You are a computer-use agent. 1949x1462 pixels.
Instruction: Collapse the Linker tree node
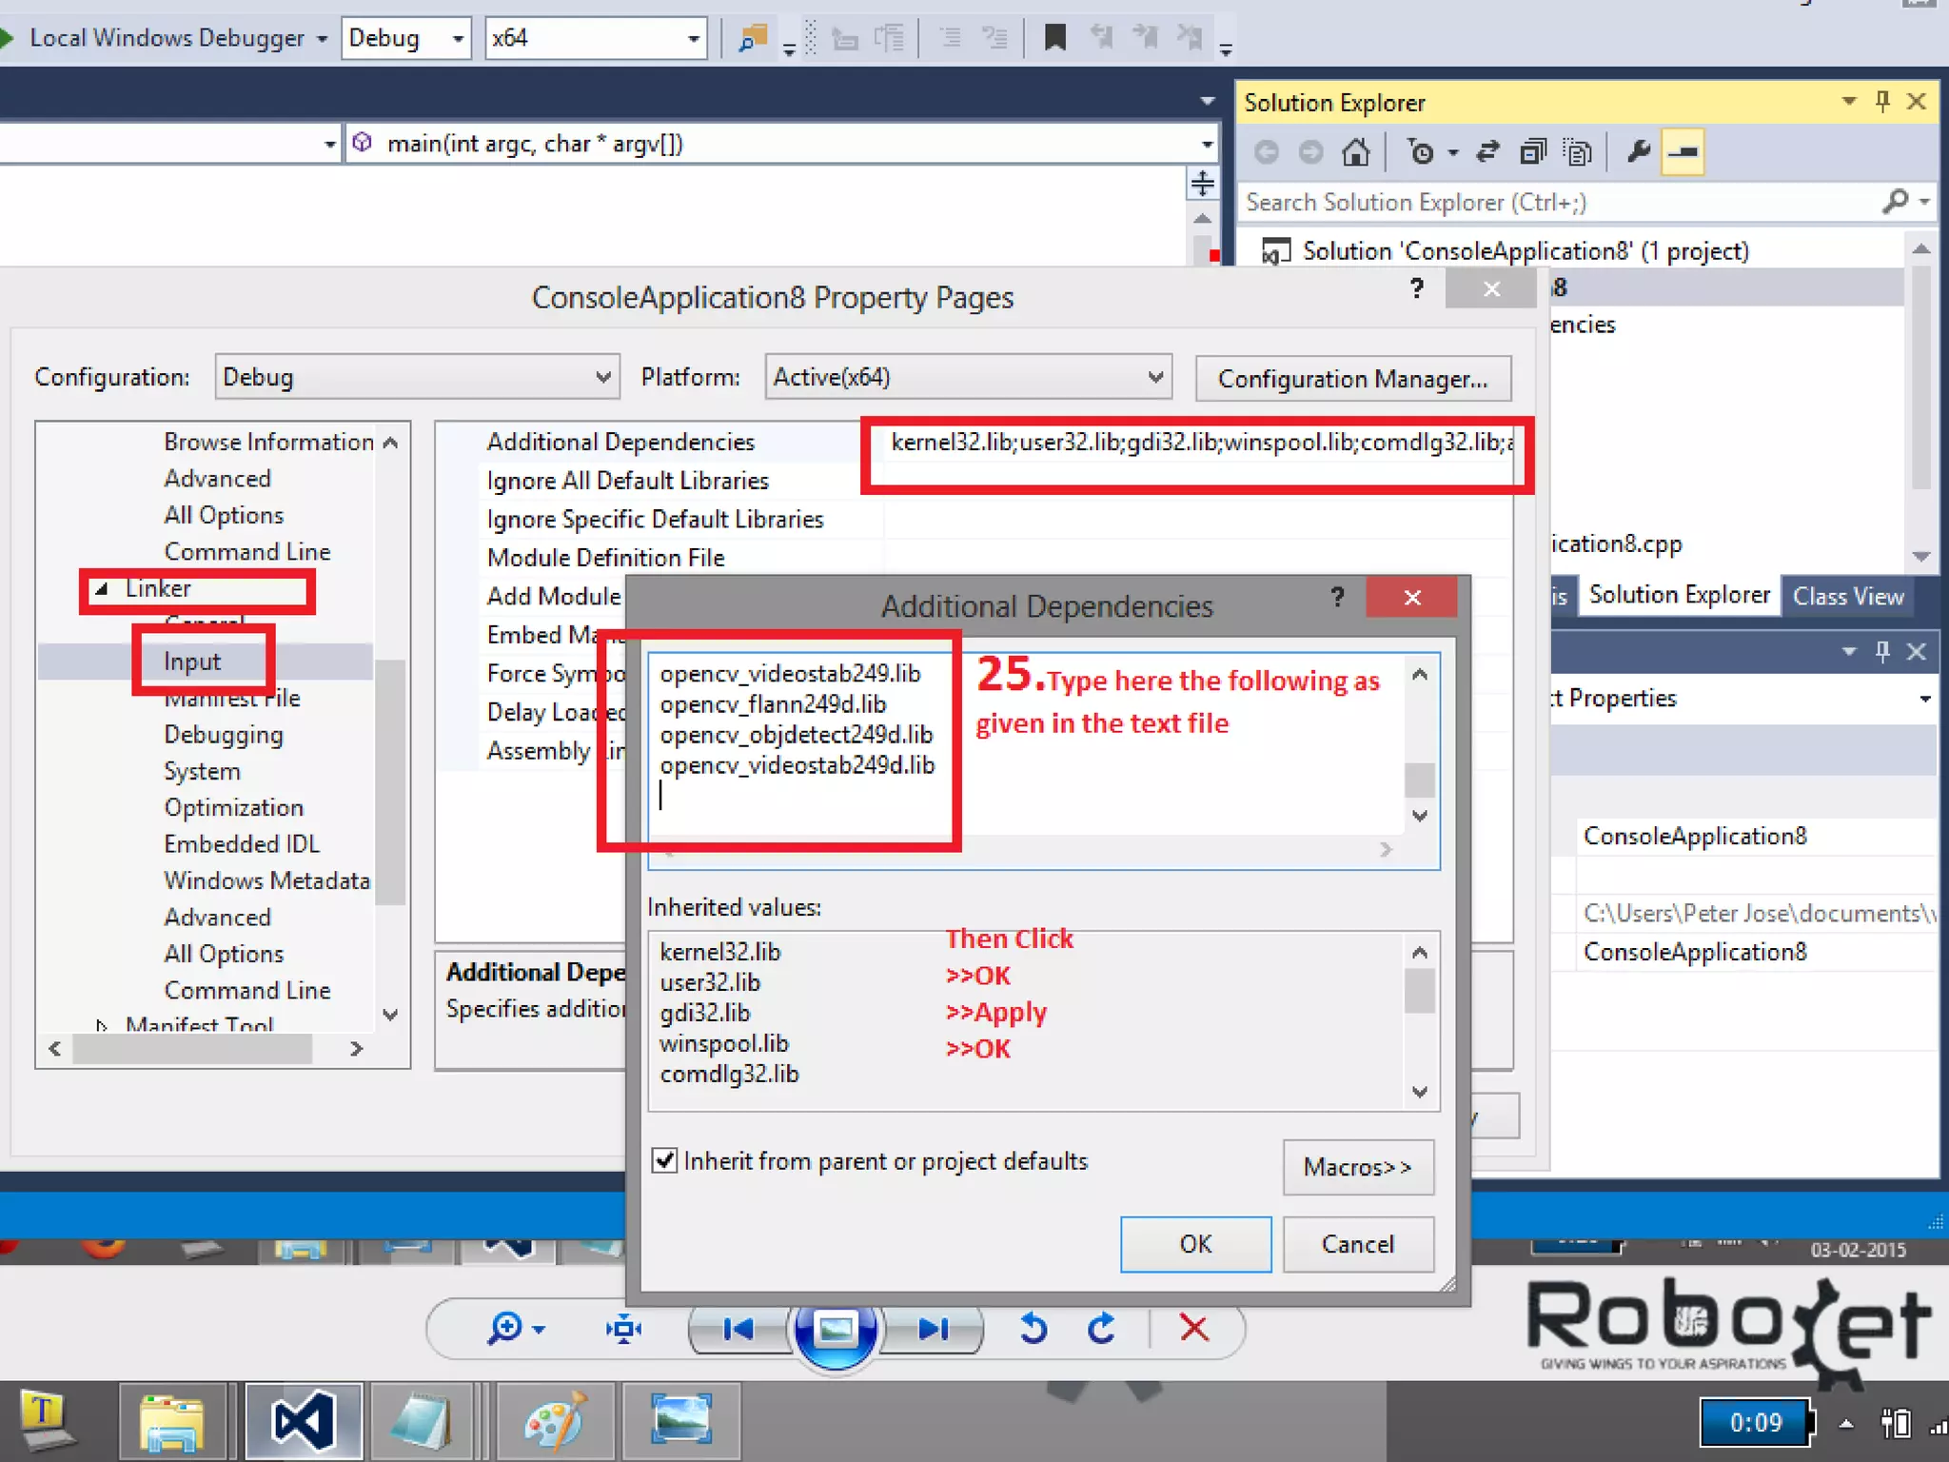coord(102,589)
